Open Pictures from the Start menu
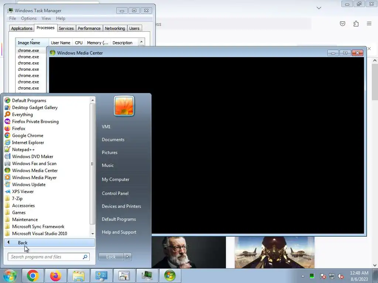This screenshot has height=283, width=378. coord(109,153)
